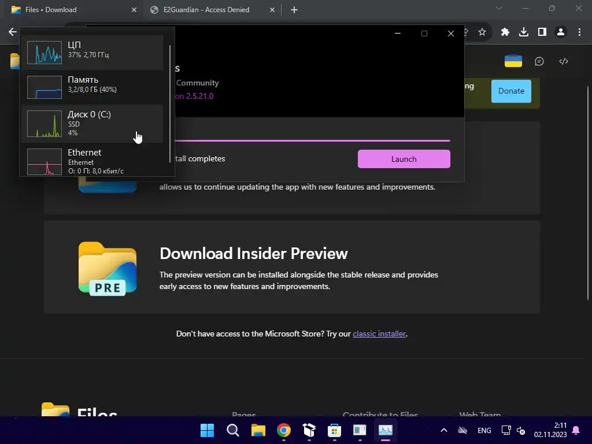592x444 pixels.
Task: Open the classic installer link
Action: point(379,334)
